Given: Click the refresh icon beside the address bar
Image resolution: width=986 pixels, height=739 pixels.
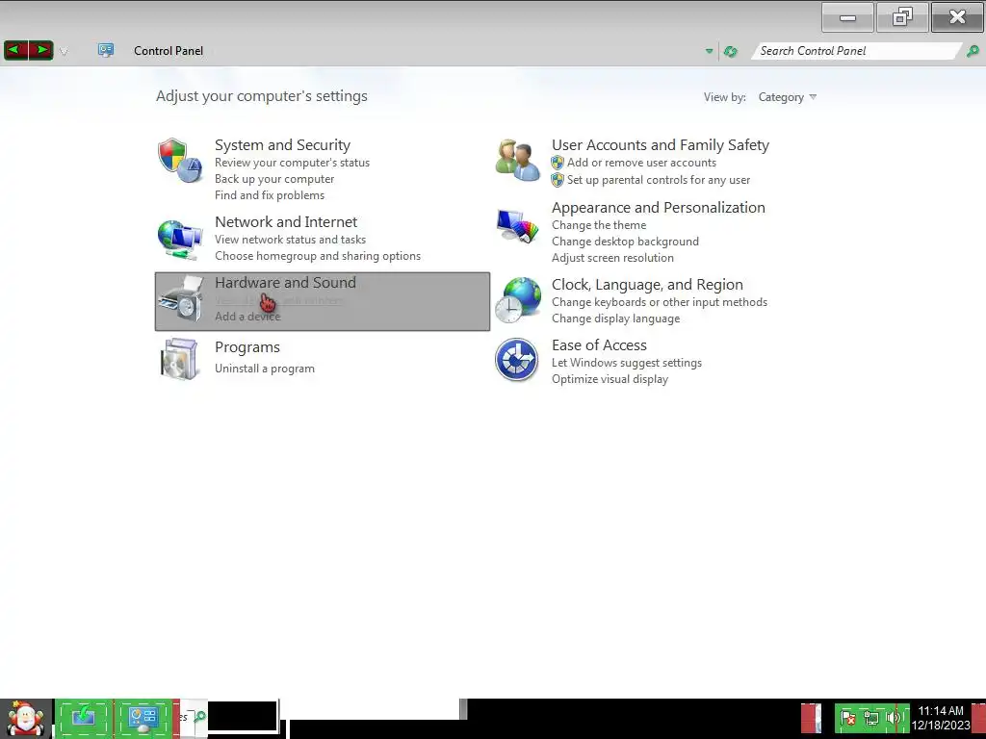Looking at the screenshot, I should pyautogui.click(x=730, y=52).
